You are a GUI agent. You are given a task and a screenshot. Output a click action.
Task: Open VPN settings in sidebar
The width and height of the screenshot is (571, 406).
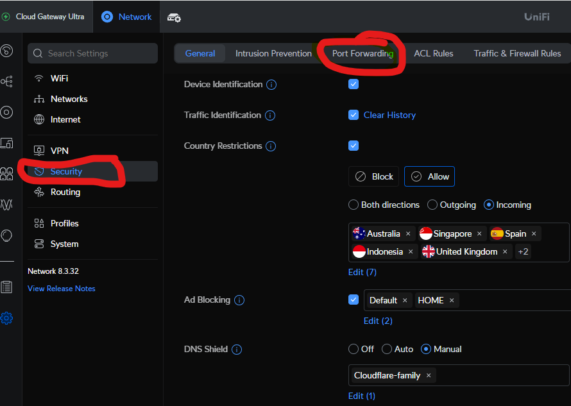coord(93,151)
